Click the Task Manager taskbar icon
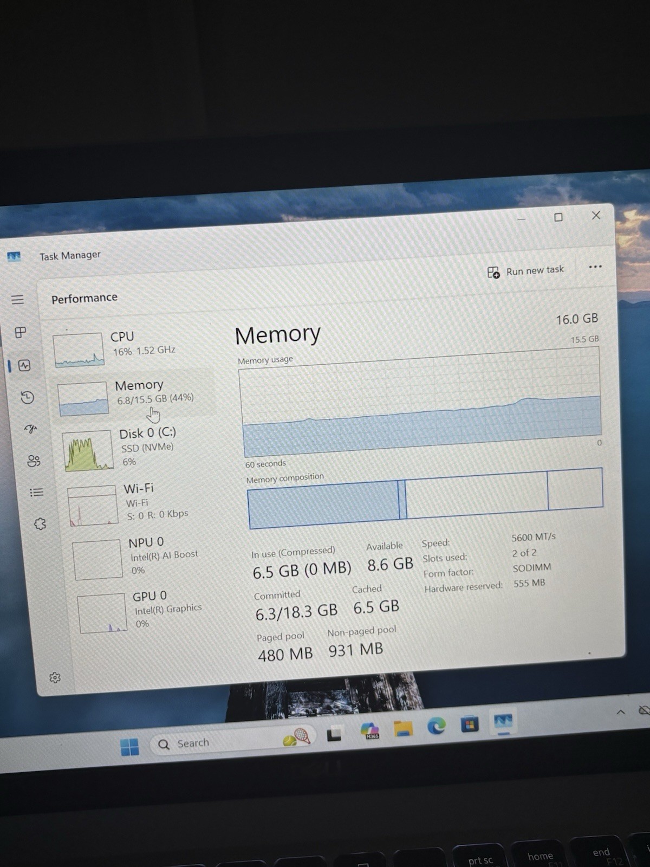This screenshot has height=867, width=650. click(503, 721)
